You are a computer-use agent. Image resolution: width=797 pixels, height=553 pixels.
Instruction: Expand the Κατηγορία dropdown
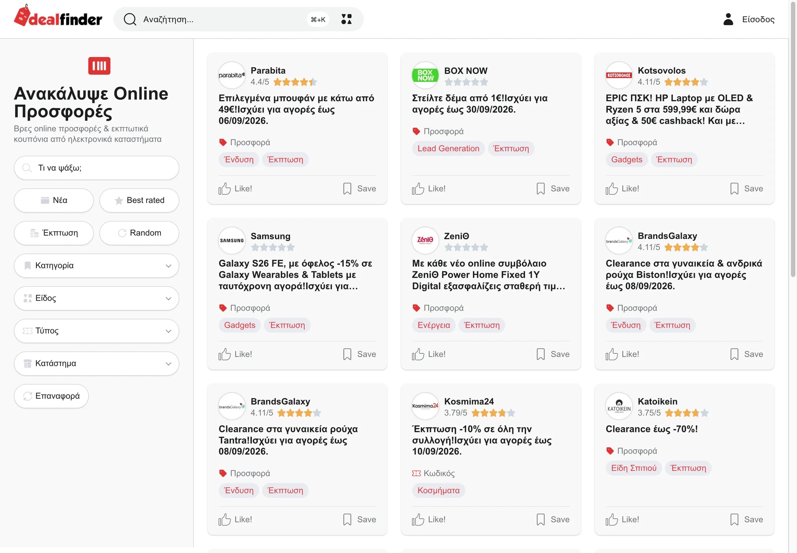(96, 266)
